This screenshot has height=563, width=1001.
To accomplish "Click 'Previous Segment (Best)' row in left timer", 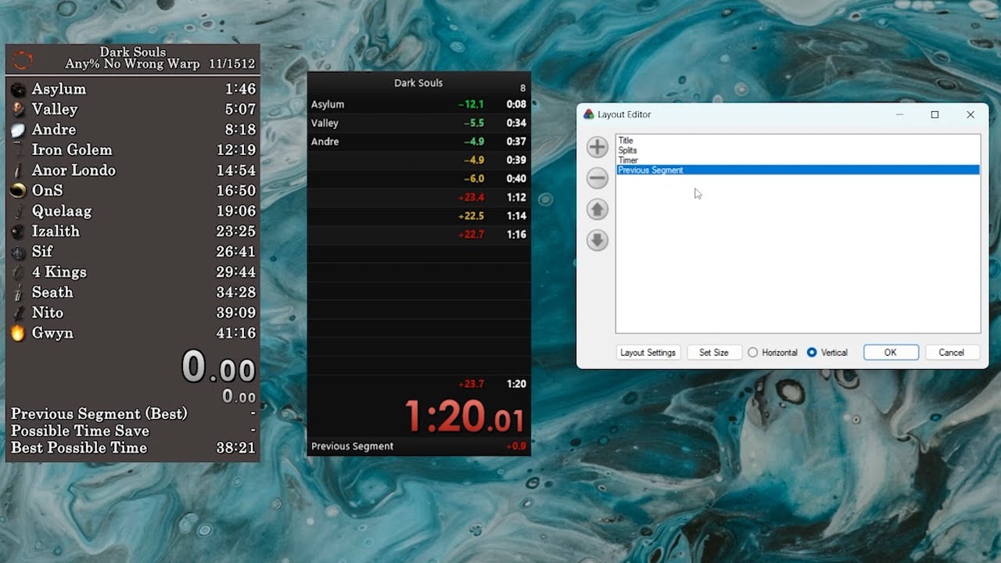I will 133,414.
